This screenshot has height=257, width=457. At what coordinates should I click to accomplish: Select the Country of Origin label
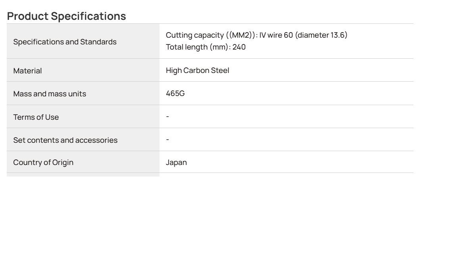pyautogui.click(x=43, y=162)
